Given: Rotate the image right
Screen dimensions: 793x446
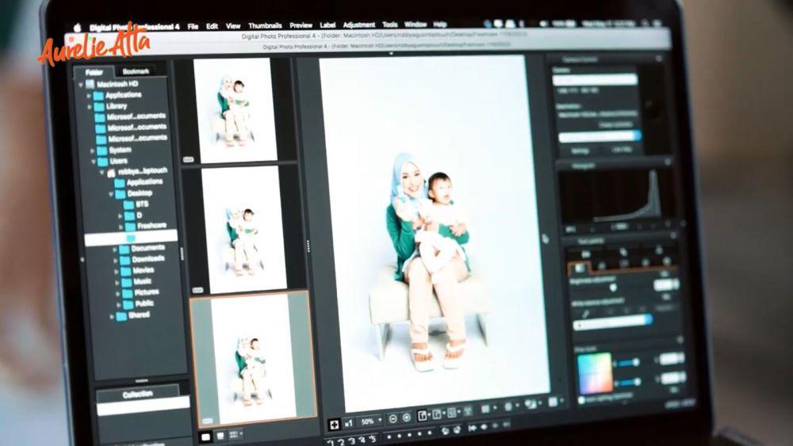Looking at the screenshot, I should click(x=457, y=429).
